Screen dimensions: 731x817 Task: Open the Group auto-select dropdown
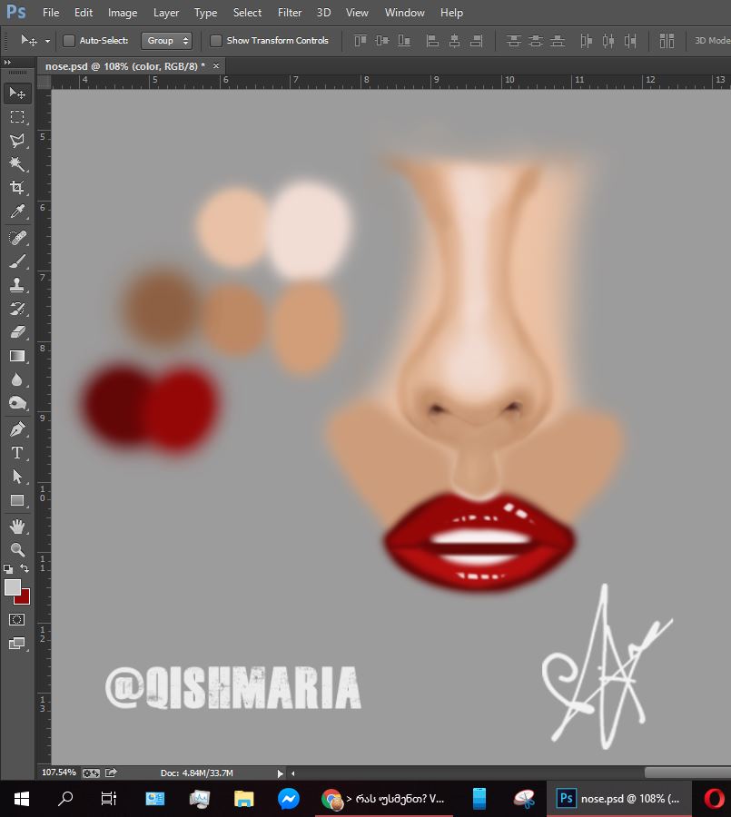click(x=167, y=41)
